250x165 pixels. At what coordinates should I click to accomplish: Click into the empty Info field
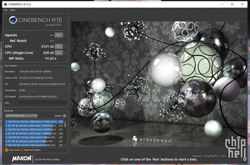[42, 103]
